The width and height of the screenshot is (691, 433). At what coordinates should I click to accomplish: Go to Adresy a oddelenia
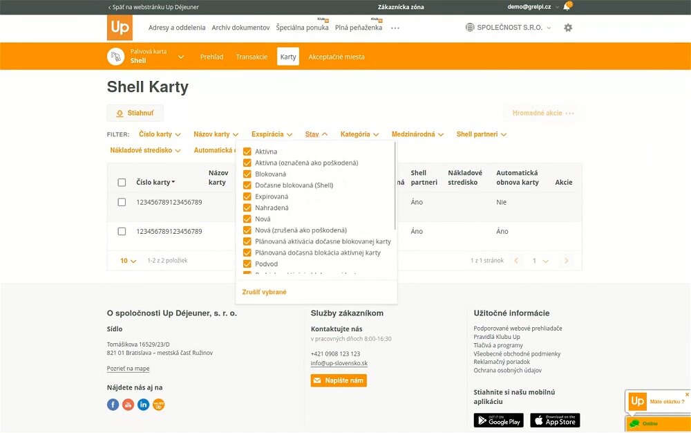(177, 28)
